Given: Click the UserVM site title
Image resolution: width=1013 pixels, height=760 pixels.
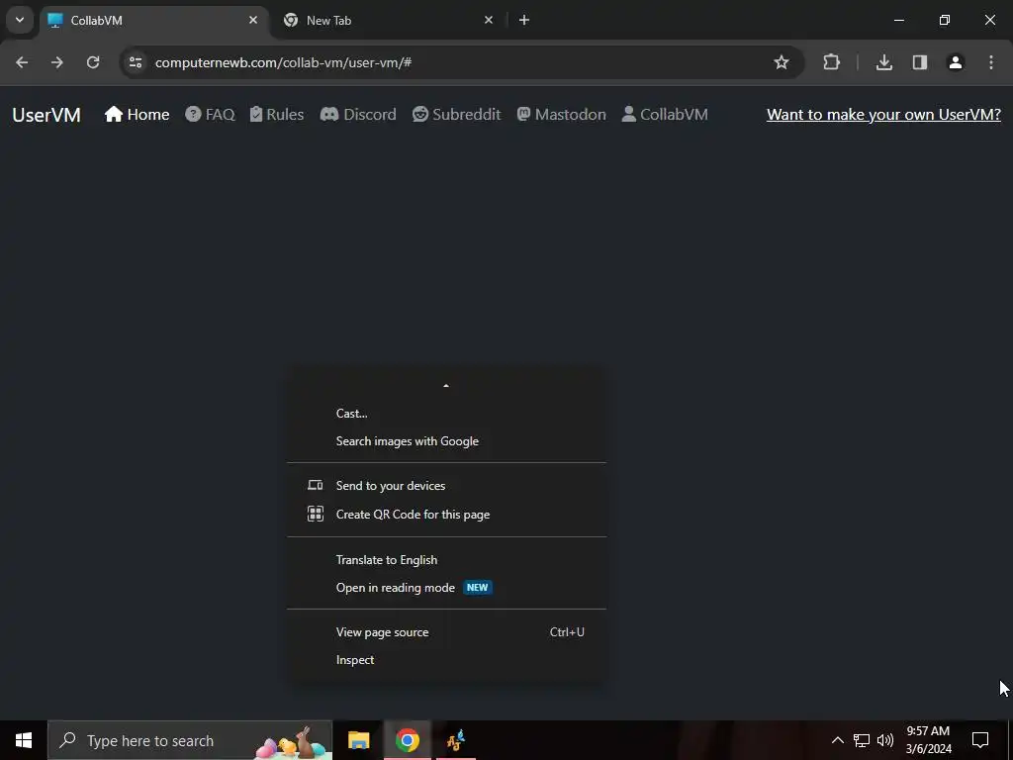Looking at the screenshot, I should click(x=46, y=115).
